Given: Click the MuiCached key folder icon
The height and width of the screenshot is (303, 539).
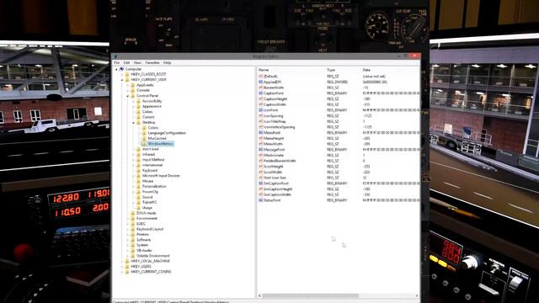Looking at the screenshot, I should click(144, 138).
